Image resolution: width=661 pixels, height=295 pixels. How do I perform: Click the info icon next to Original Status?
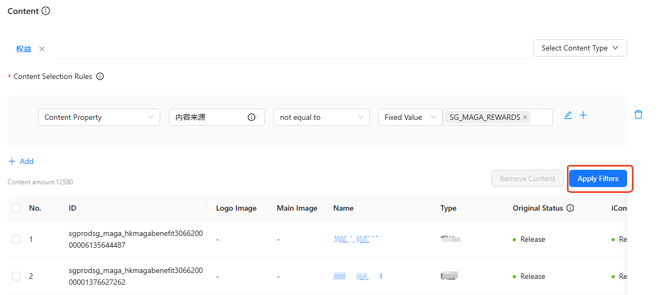[570, 208]
